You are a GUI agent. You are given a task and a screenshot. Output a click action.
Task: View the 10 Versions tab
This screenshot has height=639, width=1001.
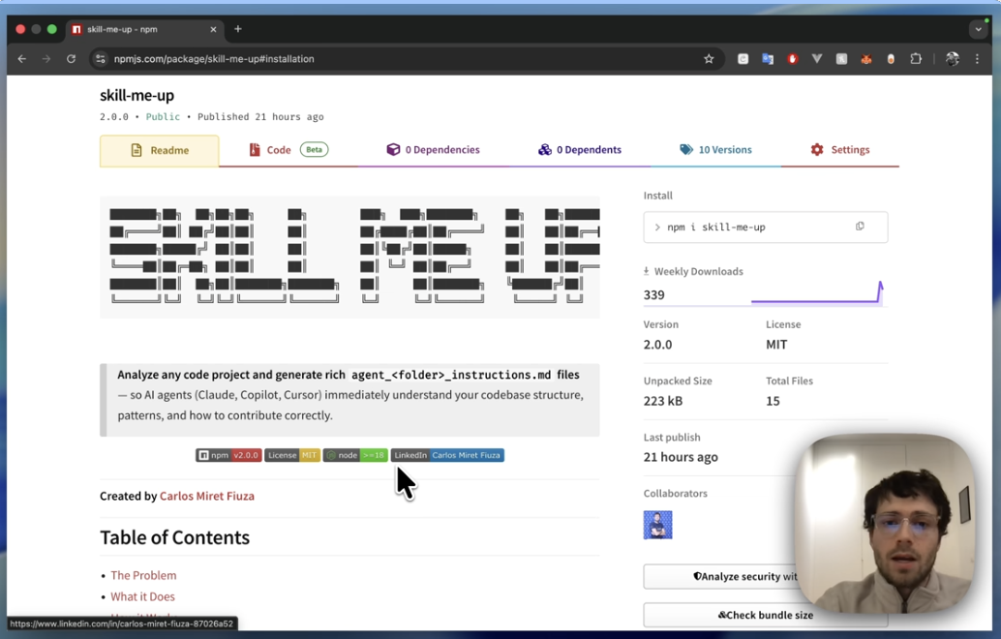tap(715, 150)
